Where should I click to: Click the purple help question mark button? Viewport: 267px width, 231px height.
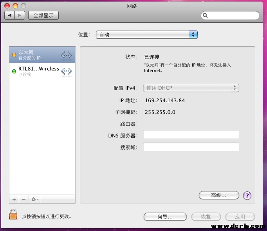point(247,195)
